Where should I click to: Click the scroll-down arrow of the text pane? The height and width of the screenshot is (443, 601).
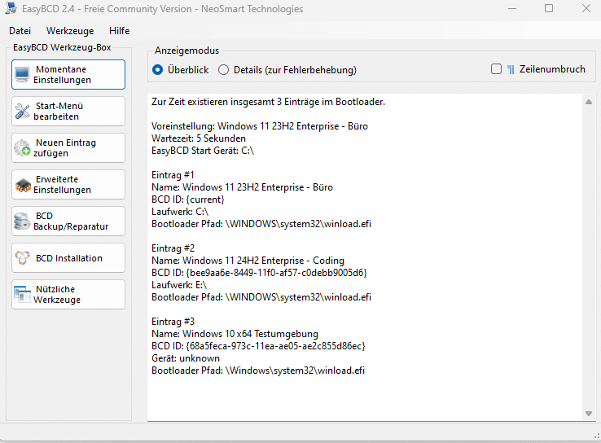[x=589, y=414]
